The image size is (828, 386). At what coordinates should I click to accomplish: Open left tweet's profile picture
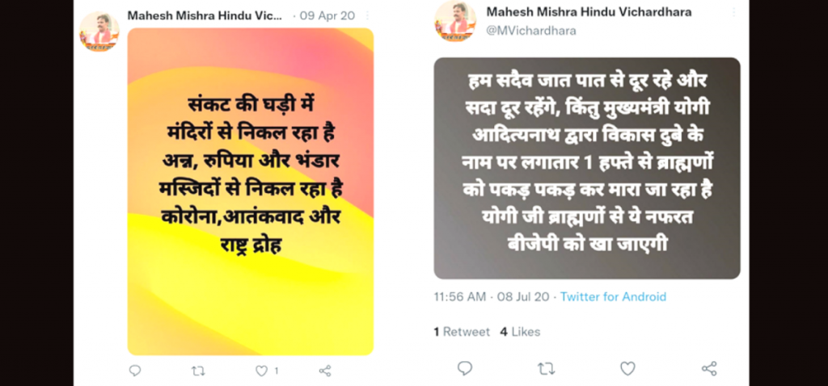coord(99,31)
